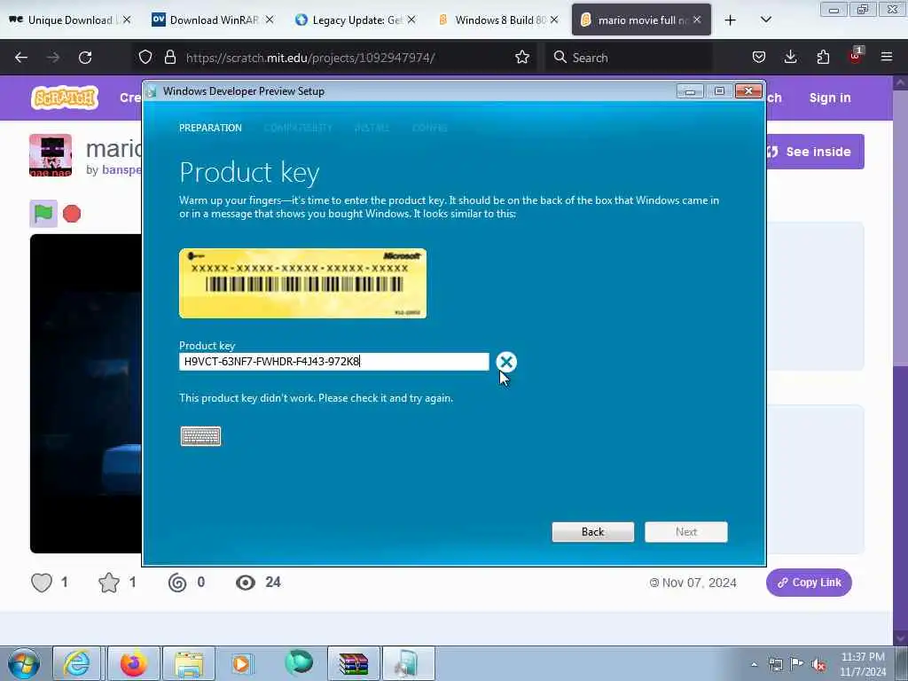Click the taskbar clock showing 11:37 PM
The width and height of the screenshot is (908, 681).
pyautogui.click(x=863, y=664)
